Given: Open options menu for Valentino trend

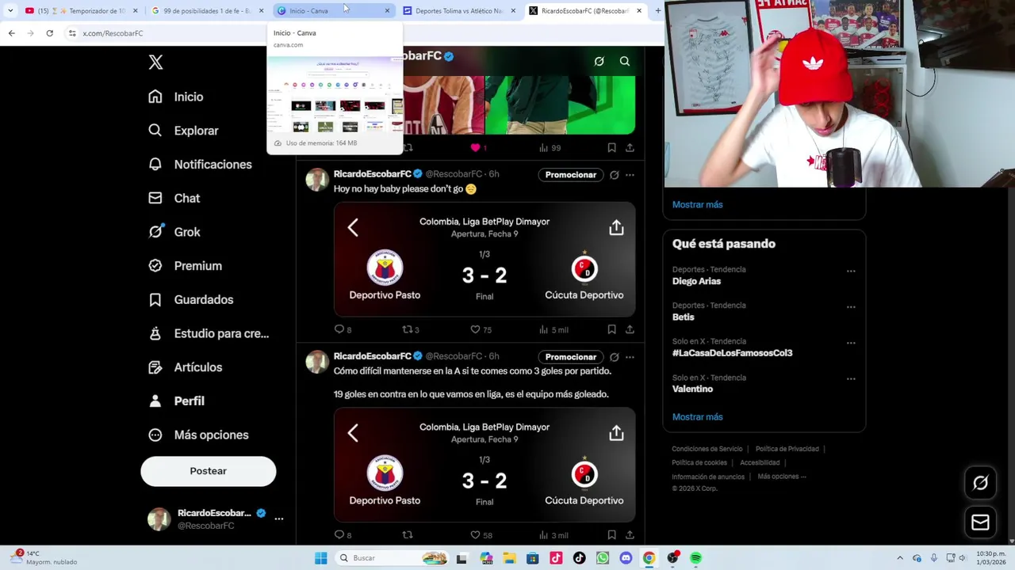Looking at the screenshot, I should [x=851, y=378].
